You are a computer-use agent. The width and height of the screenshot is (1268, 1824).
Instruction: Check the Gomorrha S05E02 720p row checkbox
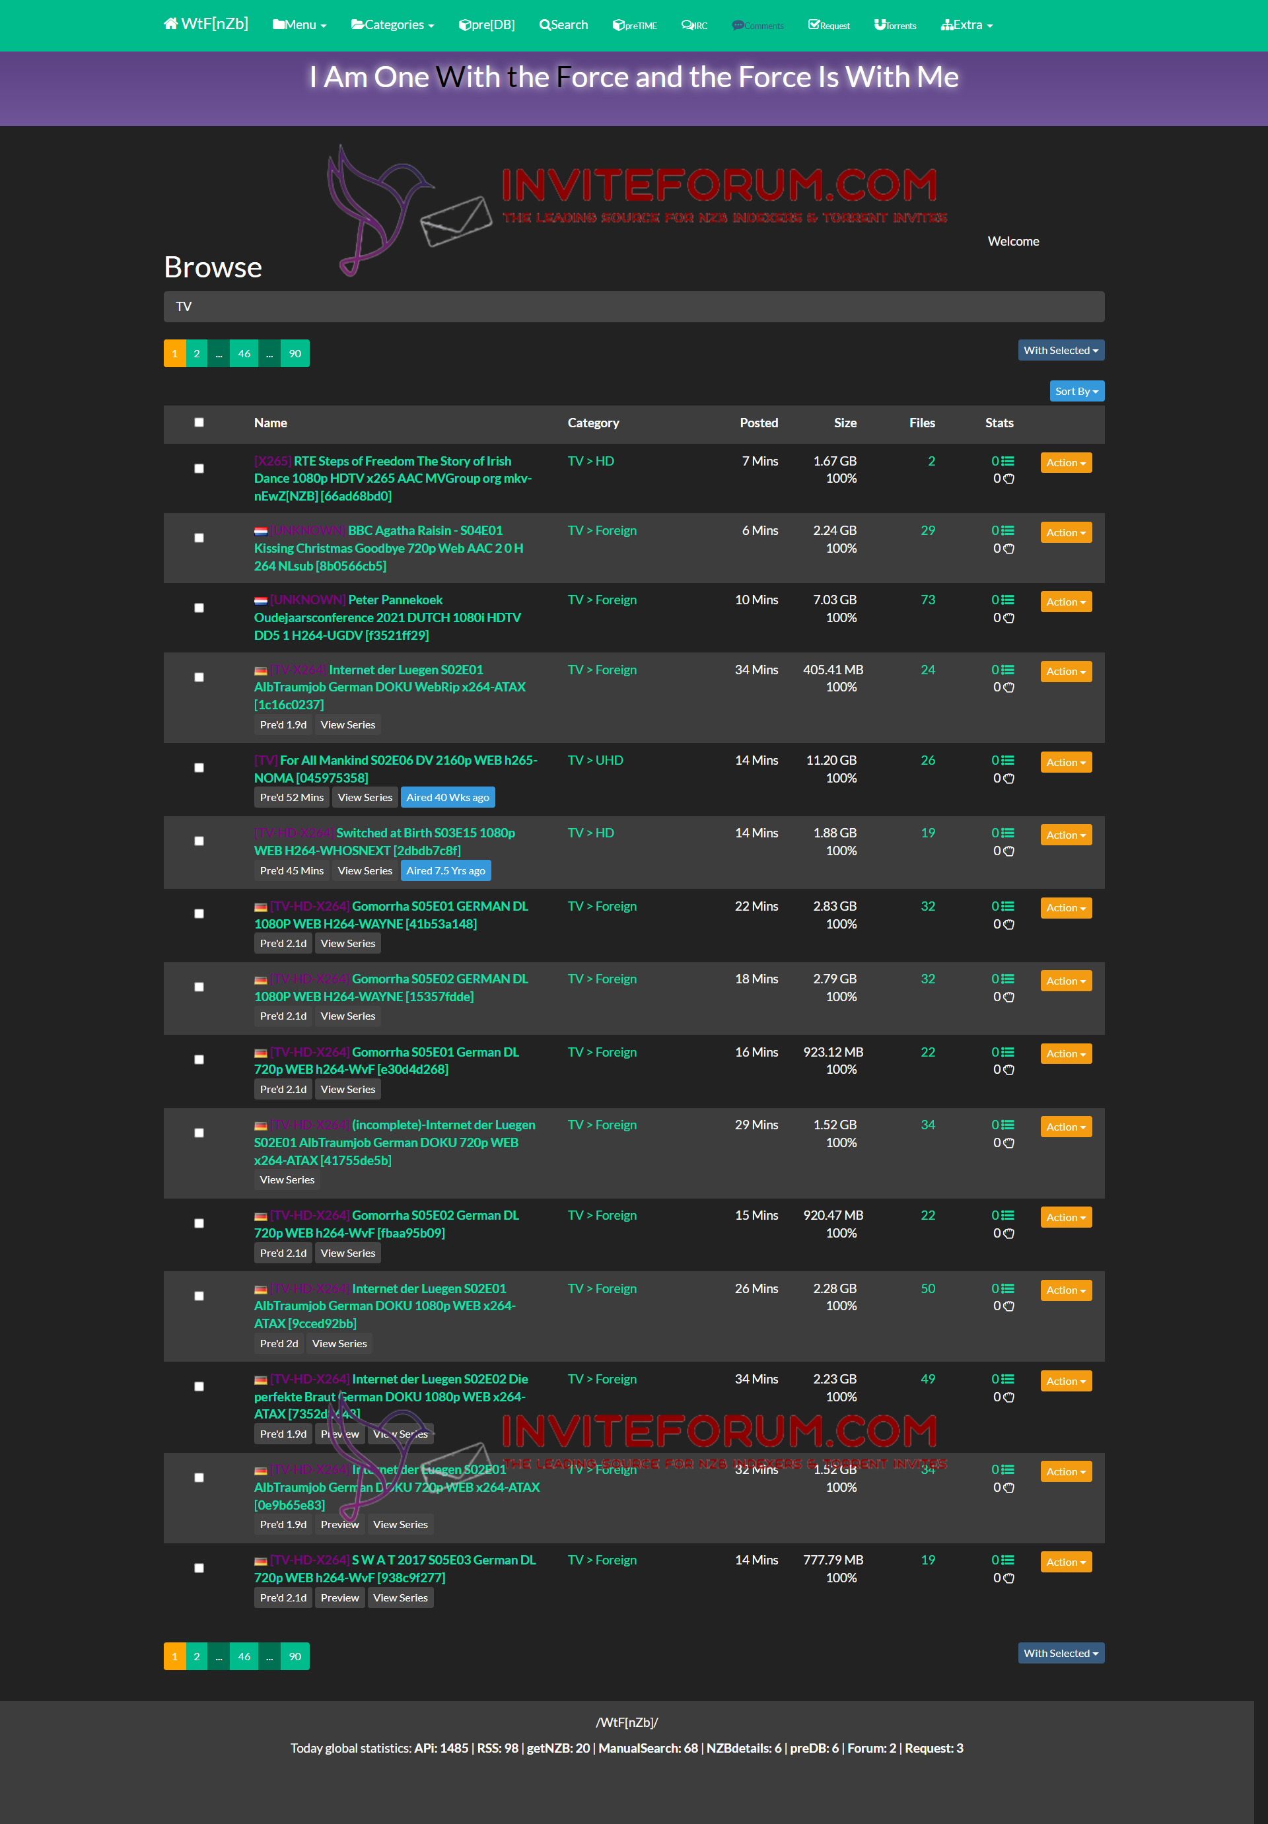tap(199, 1224)
